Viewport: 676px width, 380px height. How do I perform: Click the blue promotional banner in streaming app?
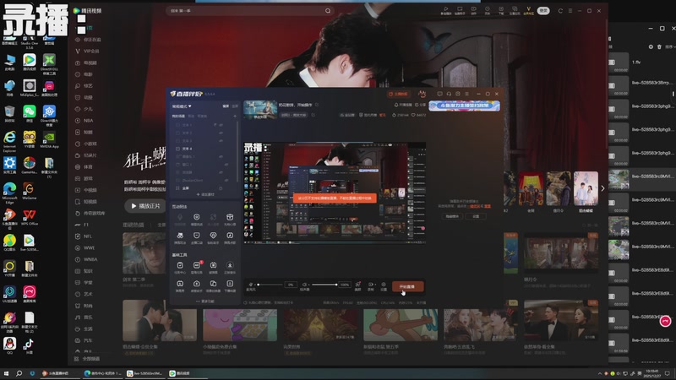click(464, 106)
